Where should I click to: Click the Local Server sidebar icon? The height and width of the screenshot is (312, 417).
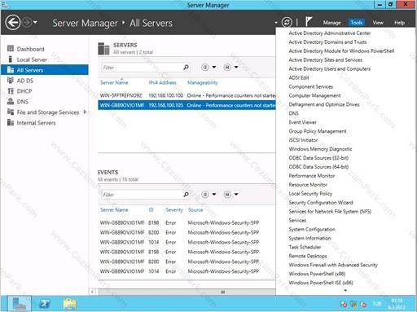pyautogui.click(x=11, y=59)
